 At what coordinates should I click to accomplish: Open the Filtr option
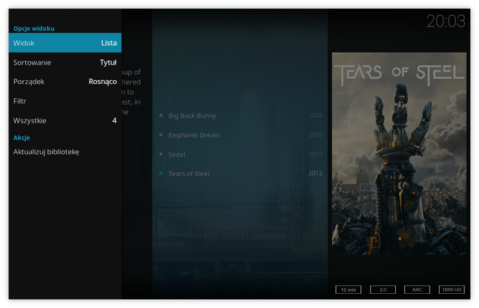65,101
